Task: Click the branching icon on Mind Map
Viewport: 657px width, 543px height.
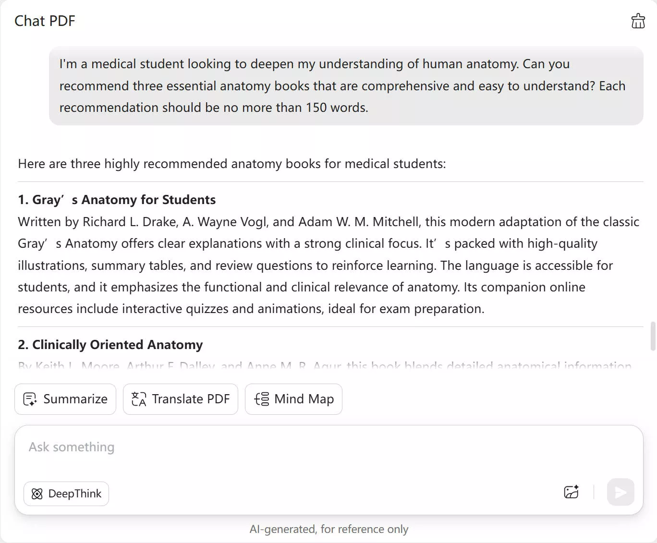Action: [262, 399]
